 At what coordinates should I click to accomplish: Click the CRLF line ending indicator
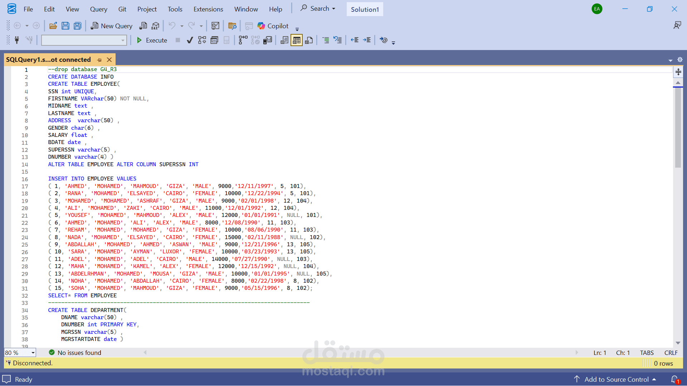tap(671, 353)
